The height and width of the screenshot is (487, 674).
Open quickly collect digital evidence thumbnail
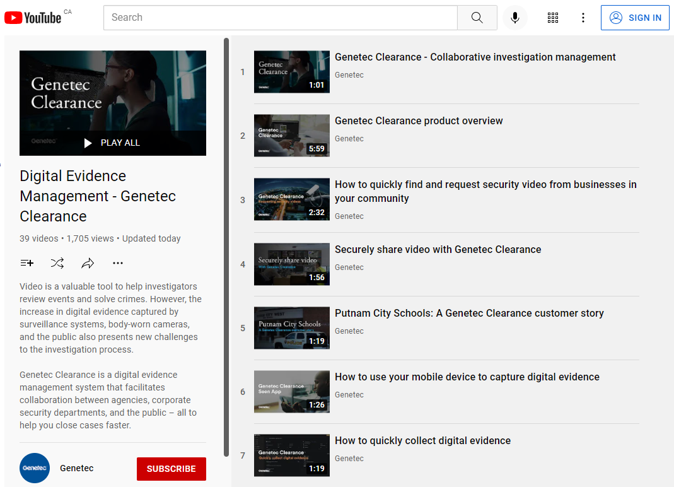292,455
